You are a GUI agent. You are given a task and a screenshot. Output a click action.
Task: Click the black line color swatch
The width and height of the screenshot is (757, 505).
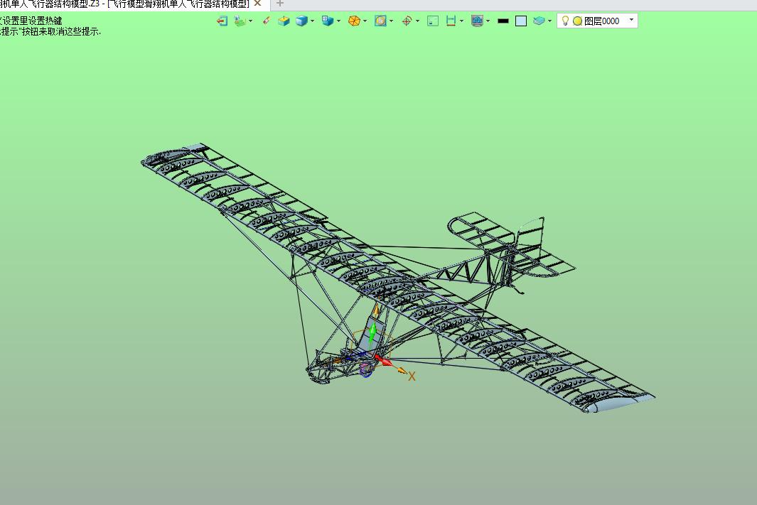[503, 21]
